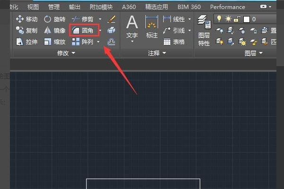Open the 线性 (Linear) dropdown arrow
The width and height of the screenshot is (284, 189).
(190, 19)
